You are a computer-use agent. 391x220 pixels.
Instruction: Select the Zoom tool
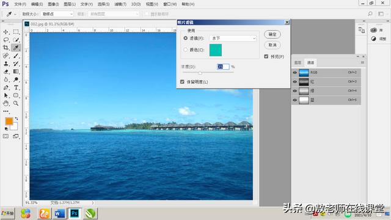point(16,103)
